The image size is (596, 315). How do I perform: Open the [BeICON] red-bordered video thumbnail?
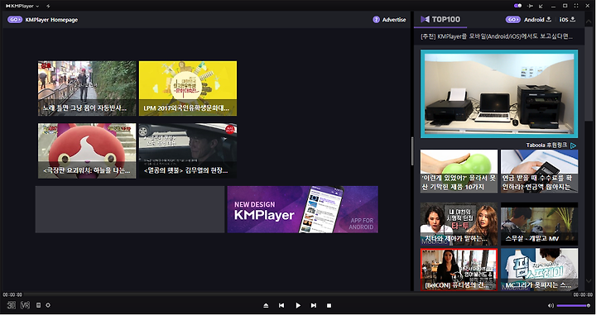459,270
